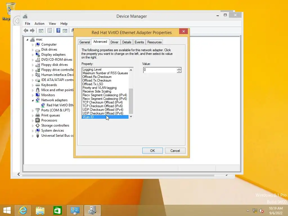Click the property list scroll down arrow
The height and width of the screenshot is (216, 288).
(x=131, y=116)
